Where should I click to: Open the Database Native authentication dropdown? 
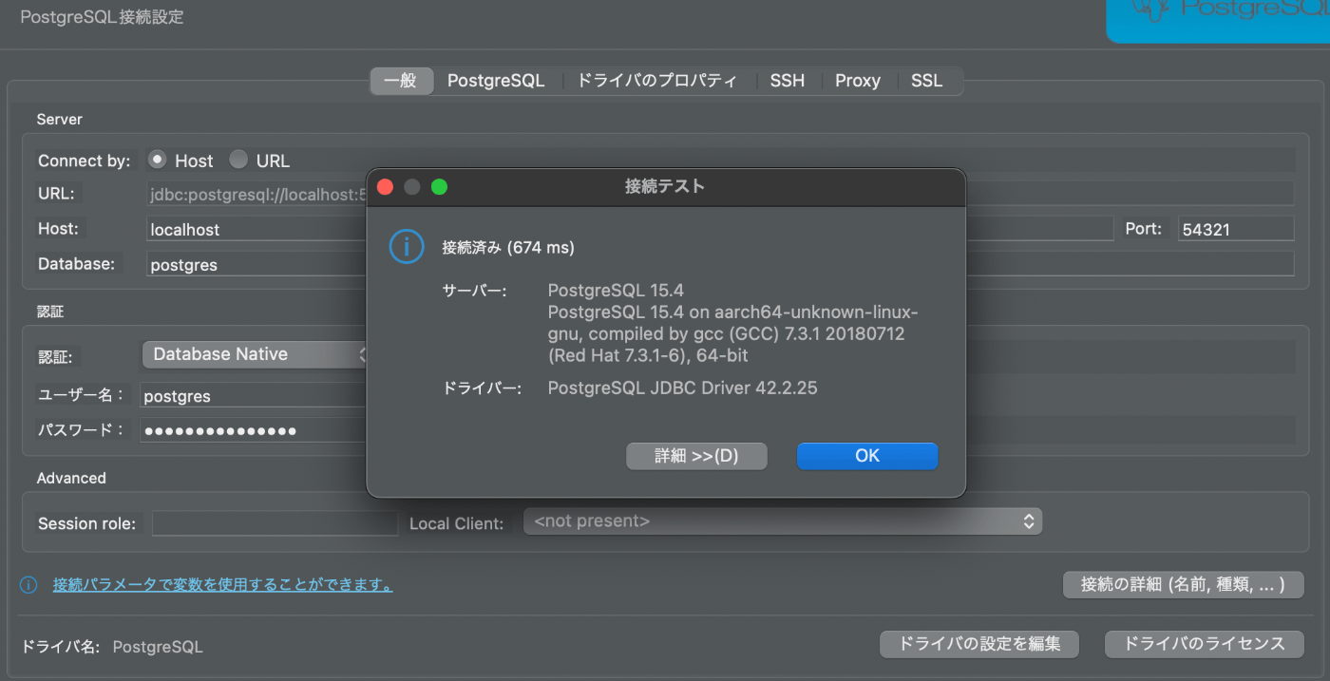tap(256, 354)
